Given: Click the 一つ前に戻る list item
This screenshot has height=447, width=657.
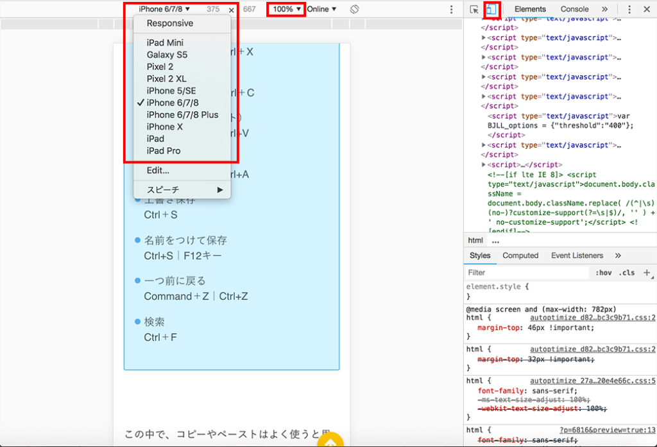Looking at the screenshot, I should 175,281.
